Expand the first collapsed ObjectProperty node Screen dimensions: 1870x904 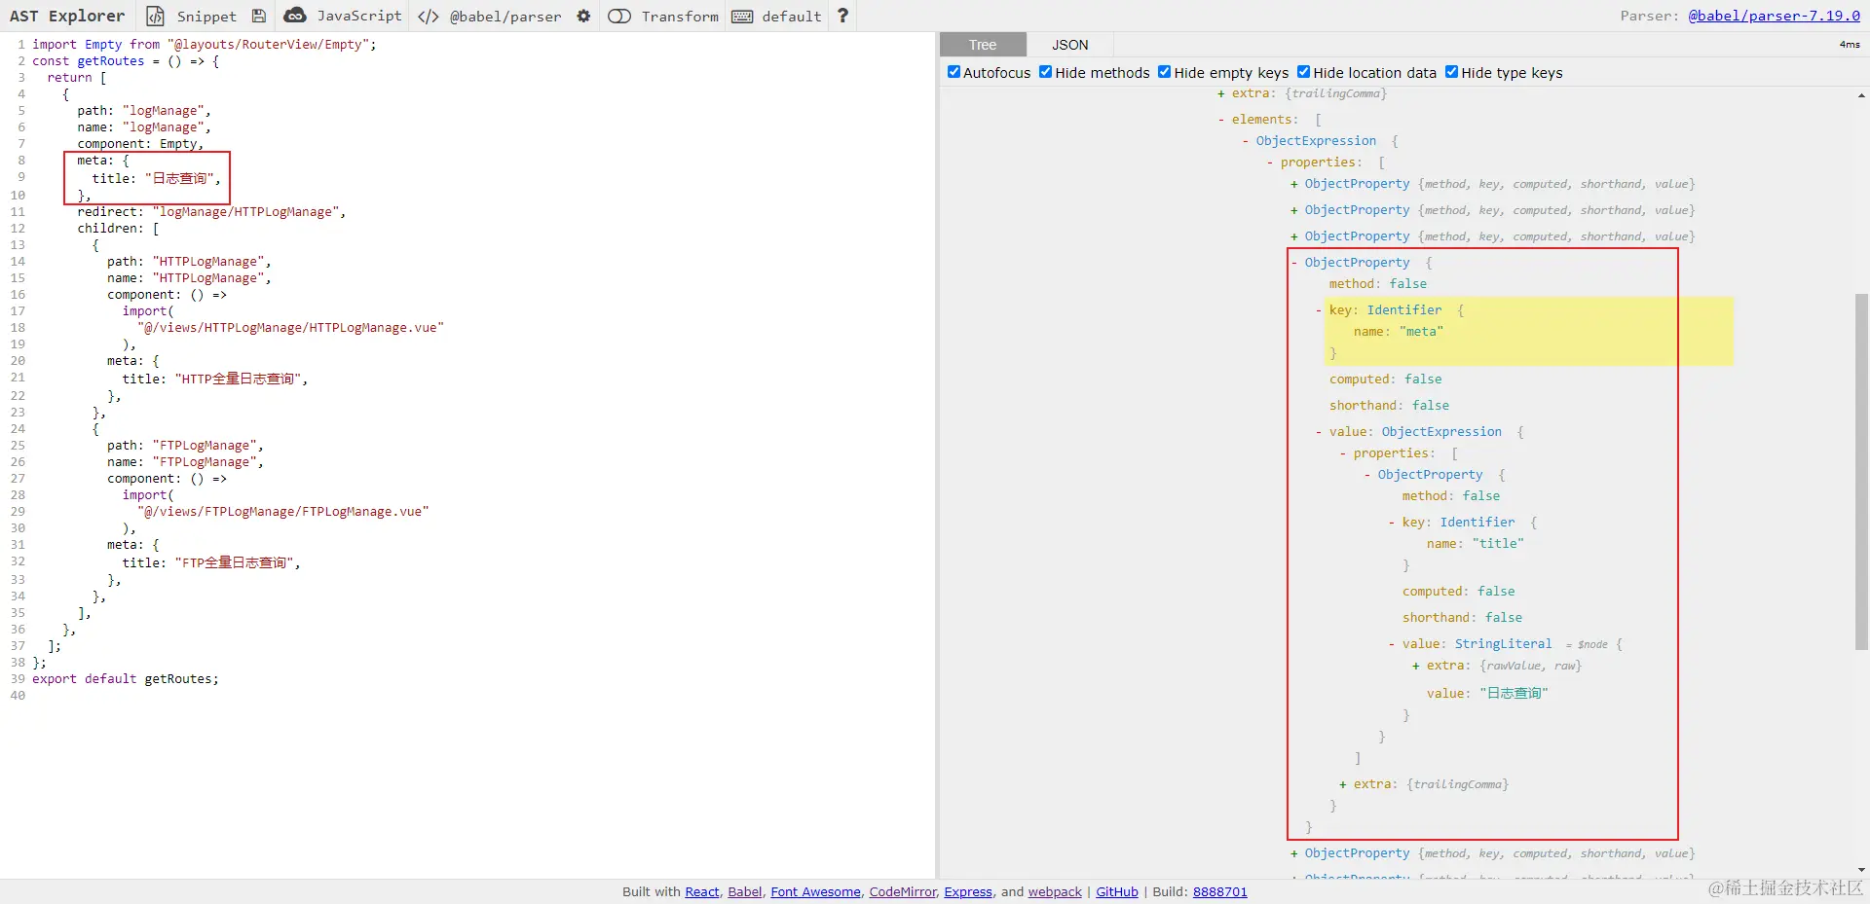1294,184
